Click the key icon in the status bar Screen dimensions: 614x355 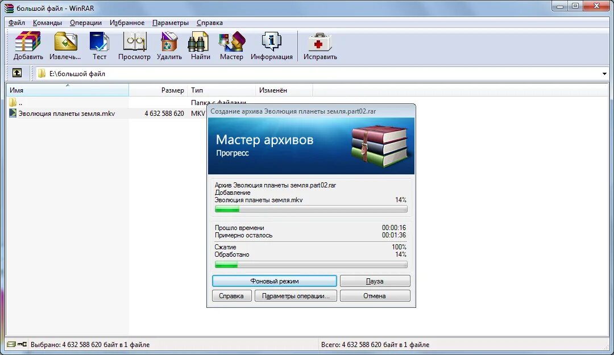[22, 344]
